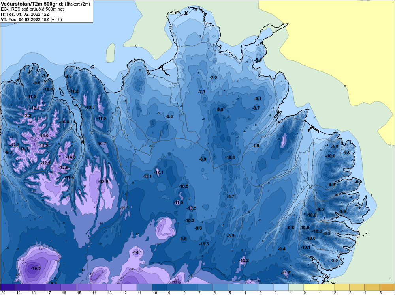Click the -14.1 temperature value
395x295 pixels.
(x=137, y=252)
